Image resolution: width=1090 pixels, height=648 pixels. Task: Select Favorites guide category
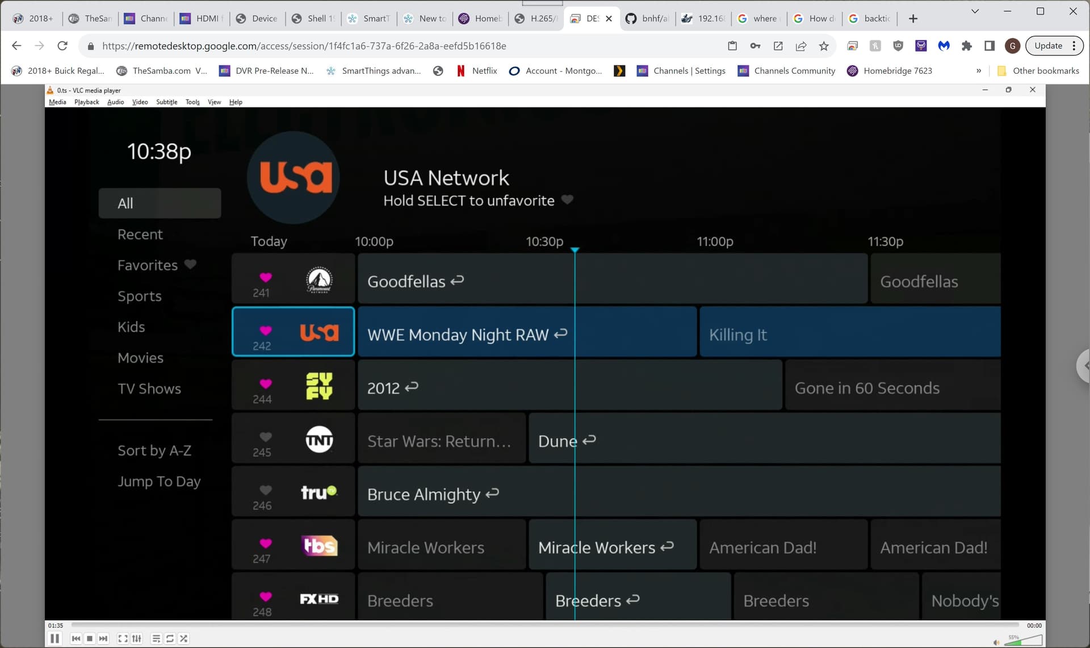148,265
